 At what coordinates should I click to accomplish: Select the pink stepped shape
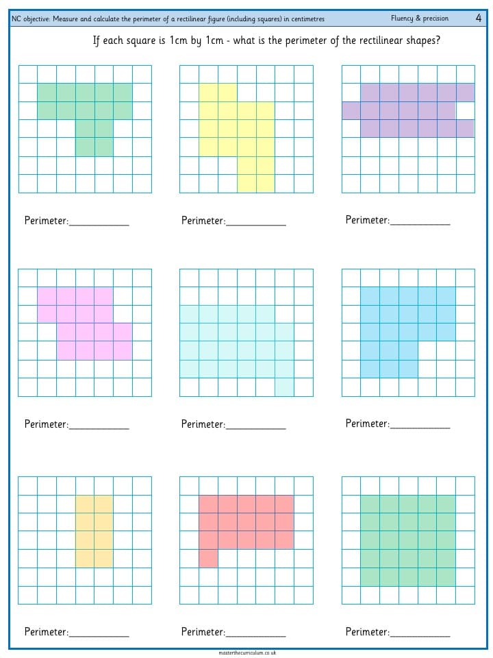tap(85, 324)
